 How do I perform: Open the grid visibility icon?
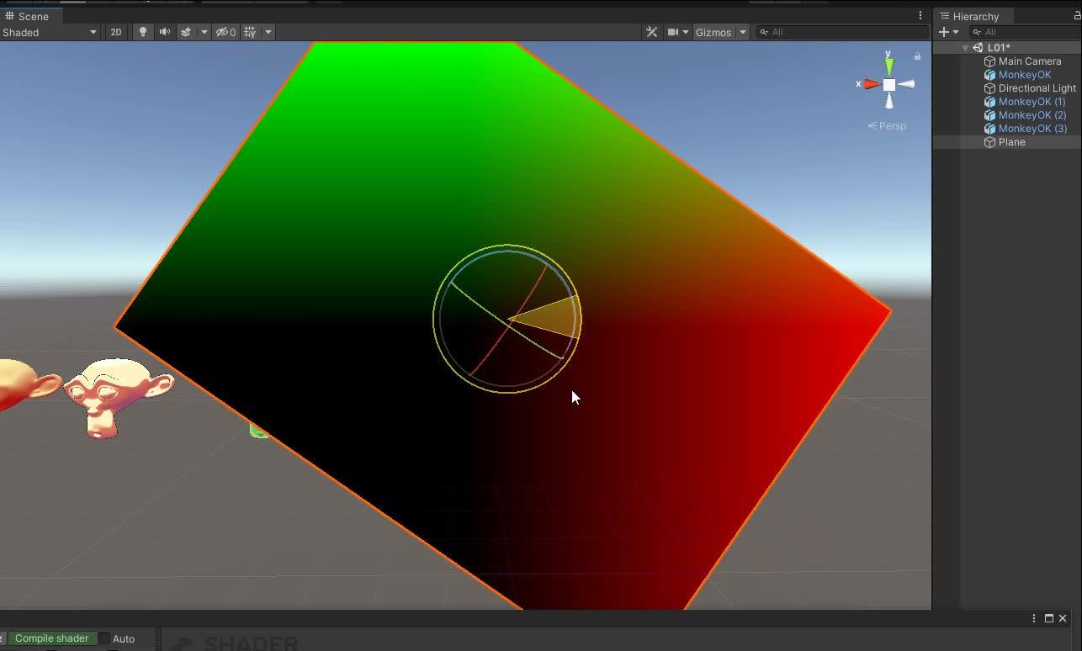pos(249,32)
